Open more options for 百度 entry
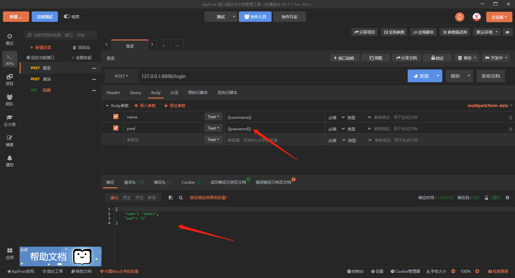This screenshot has width=515, height=278. pyautogui.click(x=94, y=90)
